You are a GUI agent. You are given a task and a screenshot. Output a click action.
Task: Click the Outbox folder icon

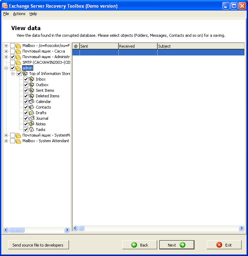[x=32, y=85]
